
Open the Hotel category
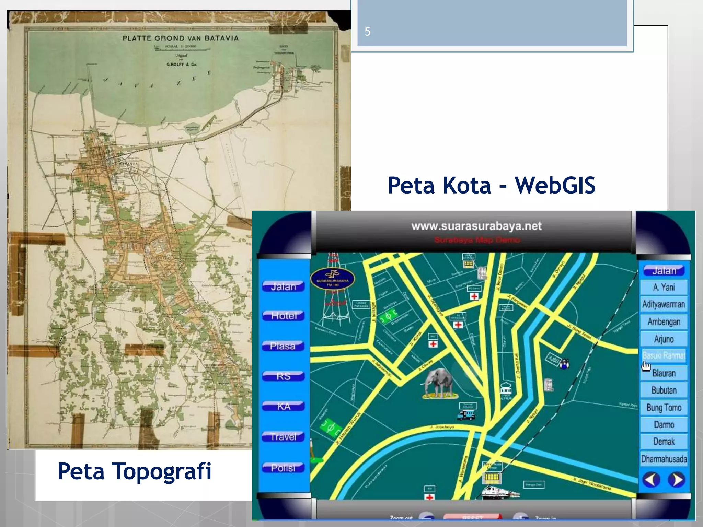click(284, 316)
